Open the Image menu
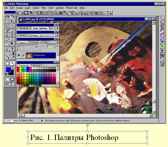 point(20,8)
